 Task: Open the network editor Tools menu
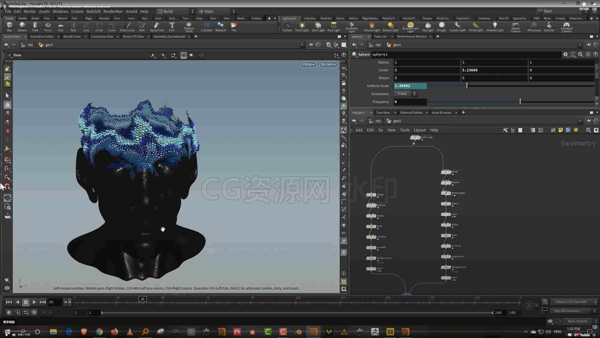(x=404, y=130)
